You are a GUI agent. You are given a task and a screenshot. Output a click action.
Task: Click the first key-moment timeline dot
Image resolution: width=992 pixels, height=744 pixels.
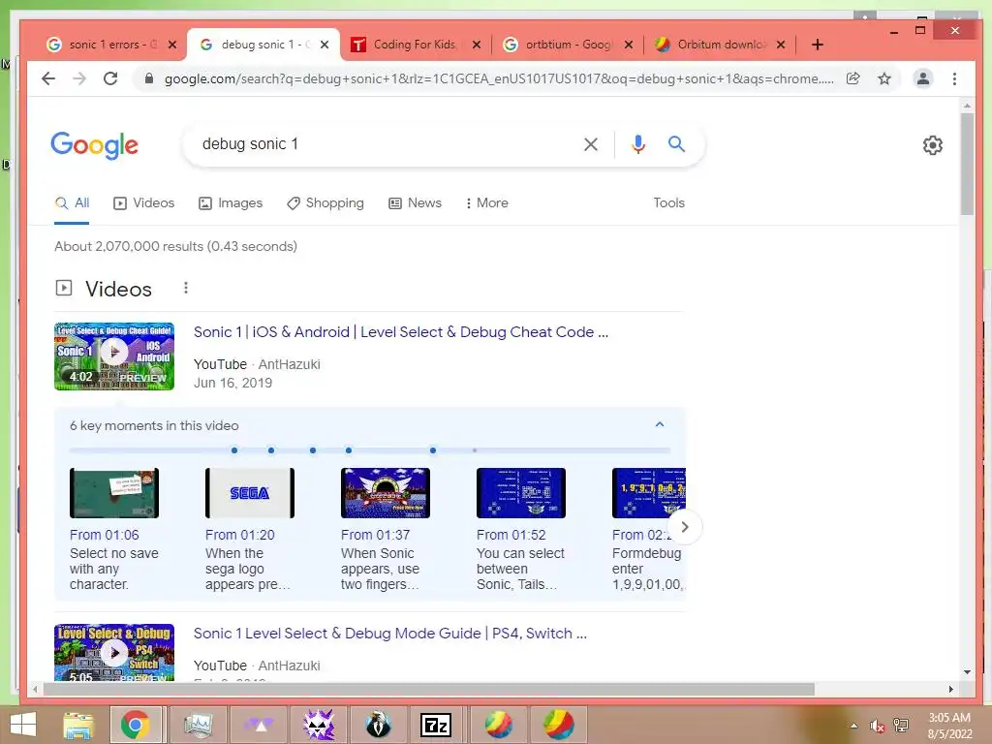tap(234, 450)
